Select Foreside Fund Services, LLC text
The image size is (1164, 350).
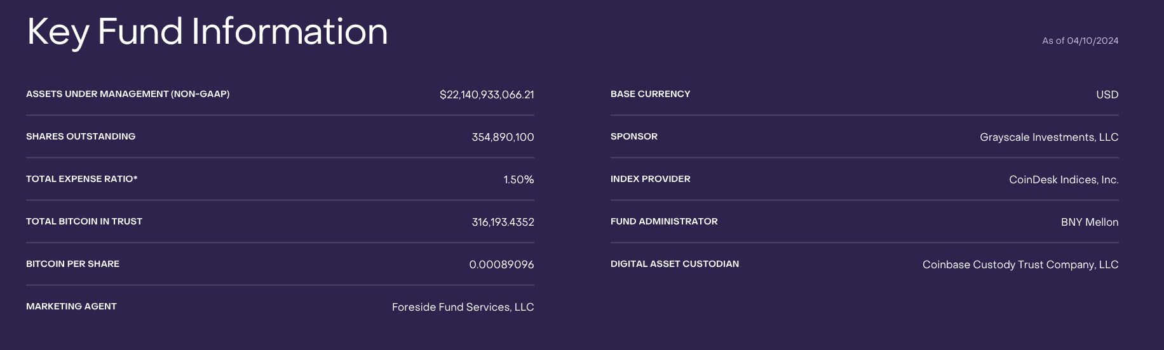463,307
